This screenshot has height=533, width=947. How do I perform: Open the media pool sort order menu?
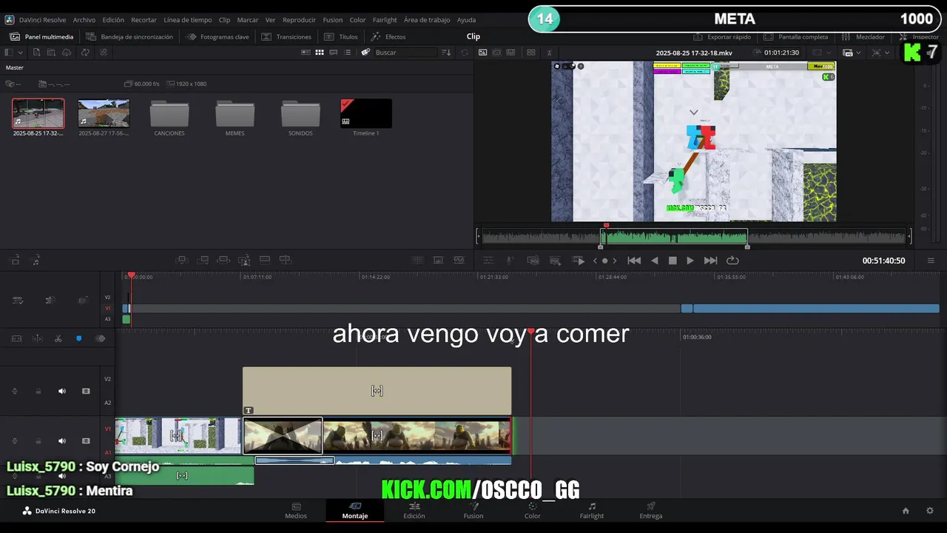(x=446, y=53)
